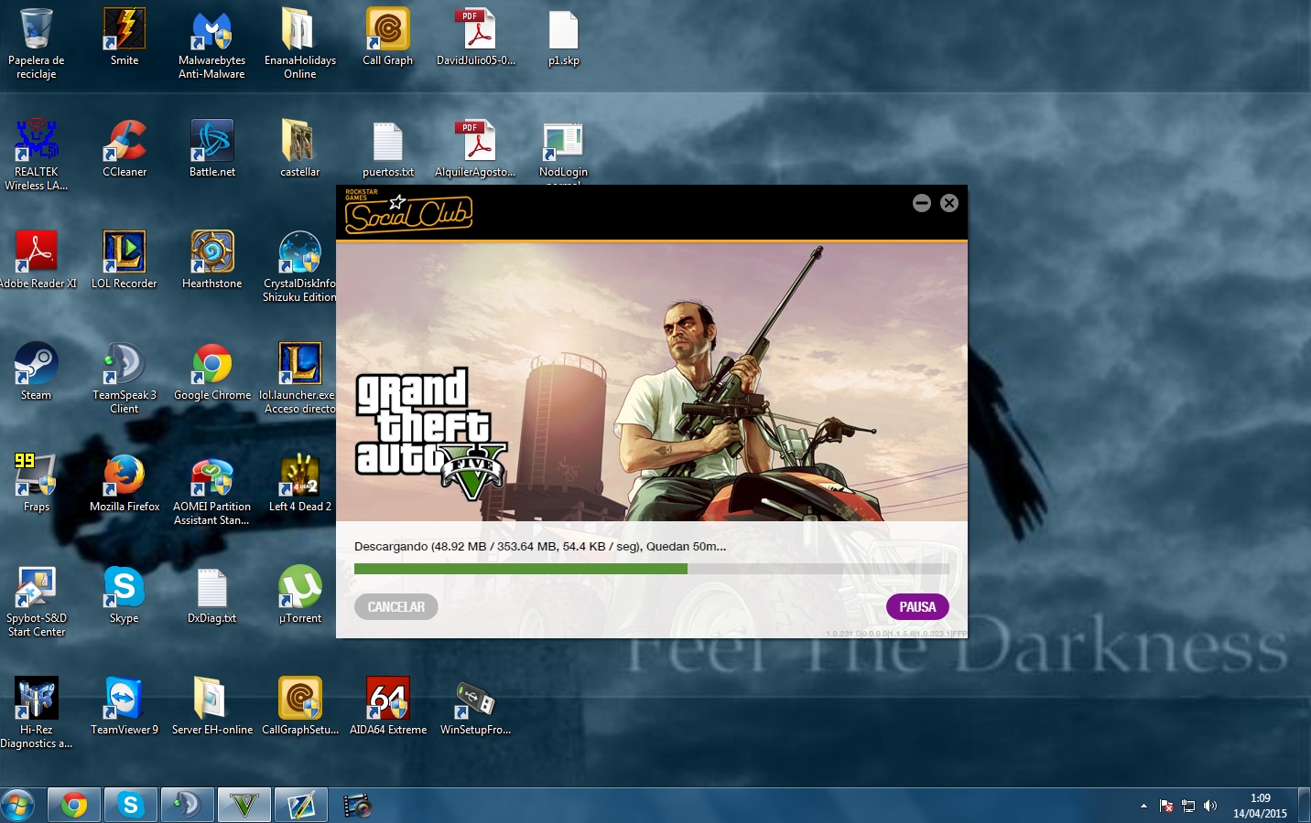Select the lol.launcher.exe shortcut
Image resolution: width=1311 pixels, height=823 pixels.
tap(299, 377)
